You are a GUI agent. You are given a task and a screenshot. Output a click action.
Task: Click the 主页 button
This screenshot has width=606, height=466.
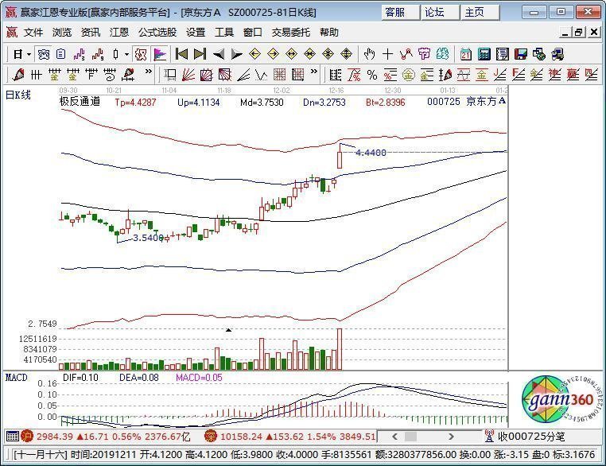[x=480, y=13]
